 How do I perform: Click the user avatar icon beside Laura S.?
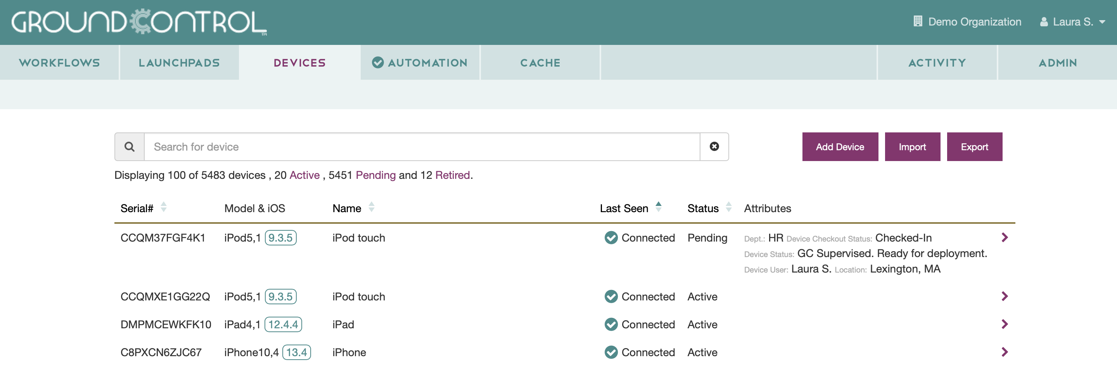1044,22
